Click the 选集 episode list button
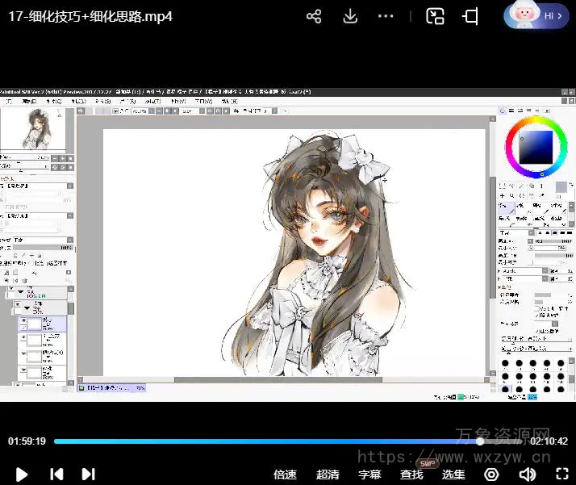Viewport: 576px width, 485px height. click(x=453, y=475)
